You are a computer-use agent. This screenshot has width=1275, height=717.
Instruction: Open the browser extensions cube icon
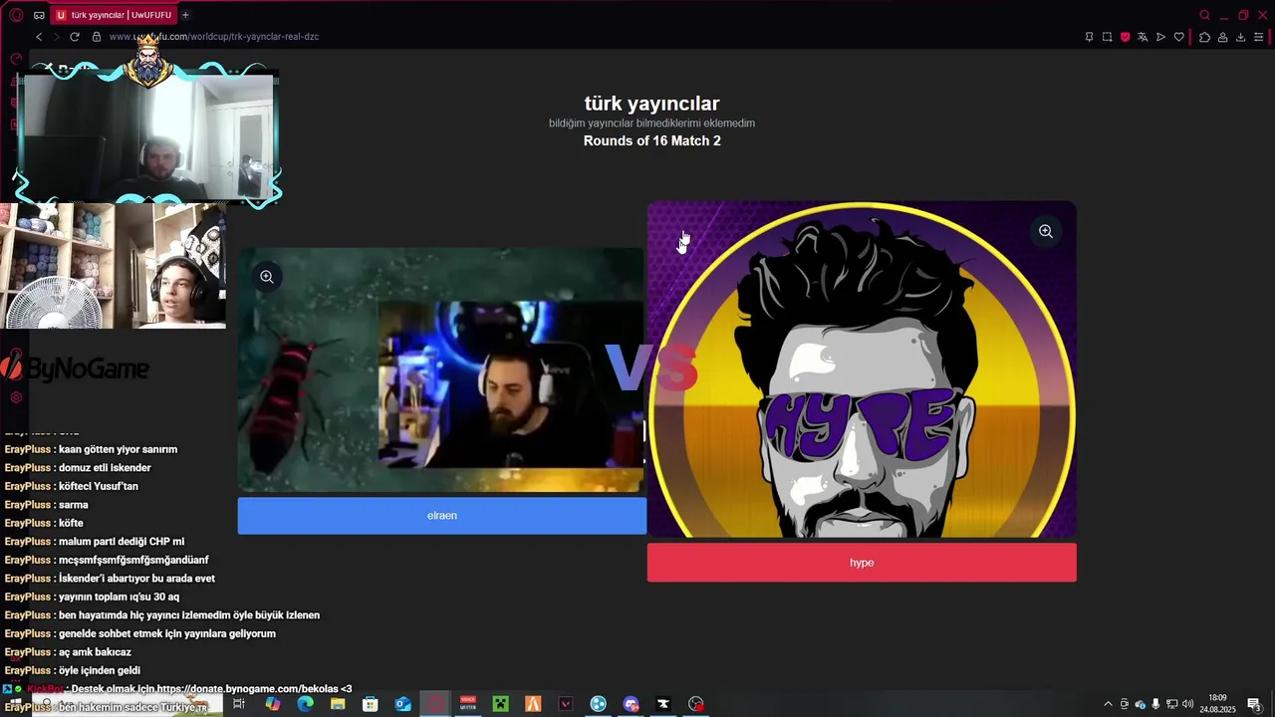(1204, 37)
